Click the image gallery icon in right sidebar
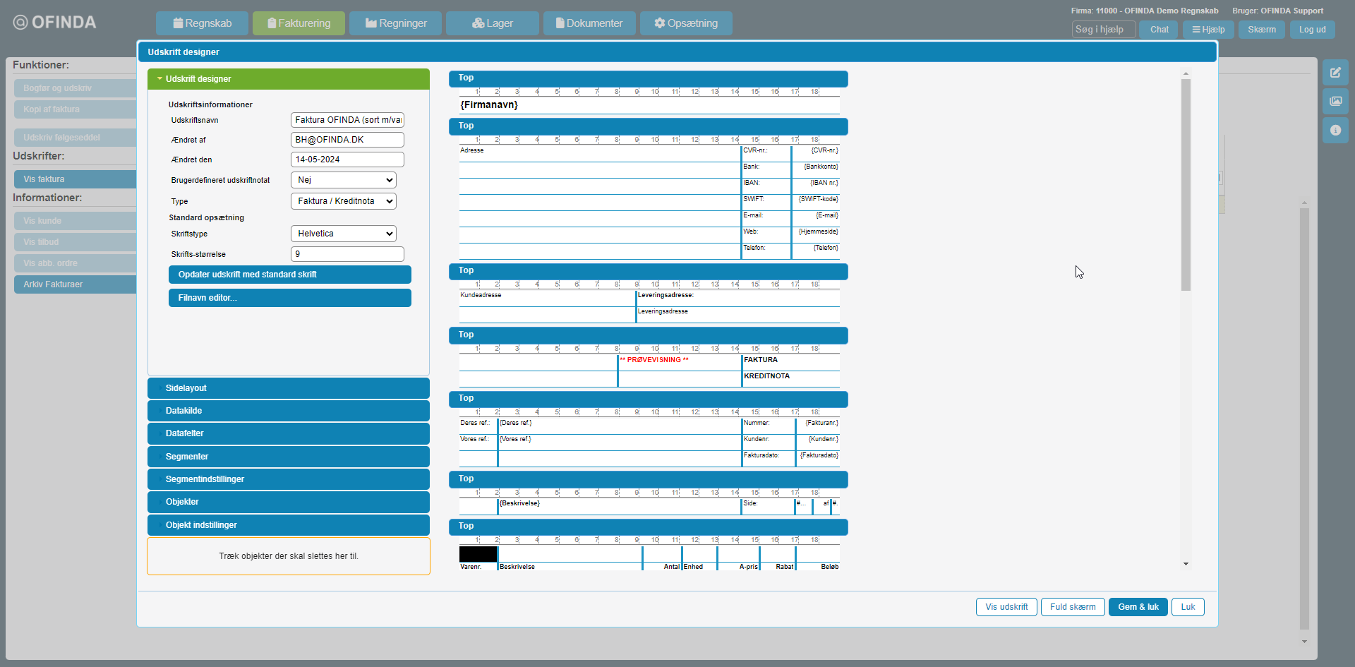 pyautogui.click(x=1335, y=102)
